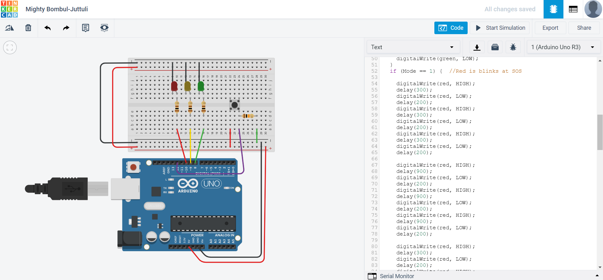The height and width of the screenshot is (280, 603).
Task: Click the Export button
Action: (550, 28)
